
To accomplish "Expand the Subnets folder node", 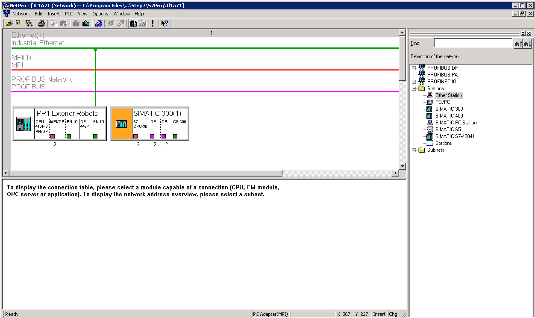I will 414,150.
